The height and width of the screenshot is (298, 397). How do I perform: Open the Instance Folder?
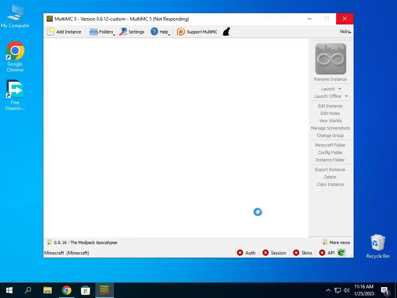pyautogui.click(x=330, y=159)
